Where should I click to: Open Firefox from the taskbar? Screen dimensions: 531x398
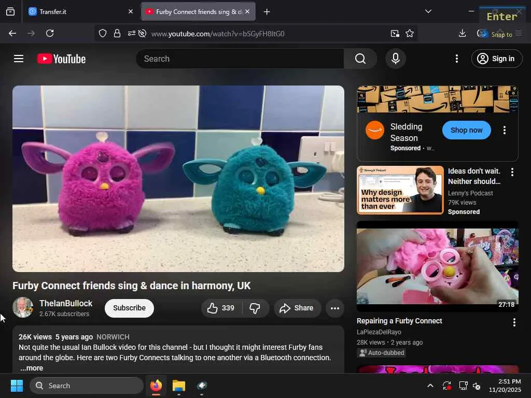156,386
